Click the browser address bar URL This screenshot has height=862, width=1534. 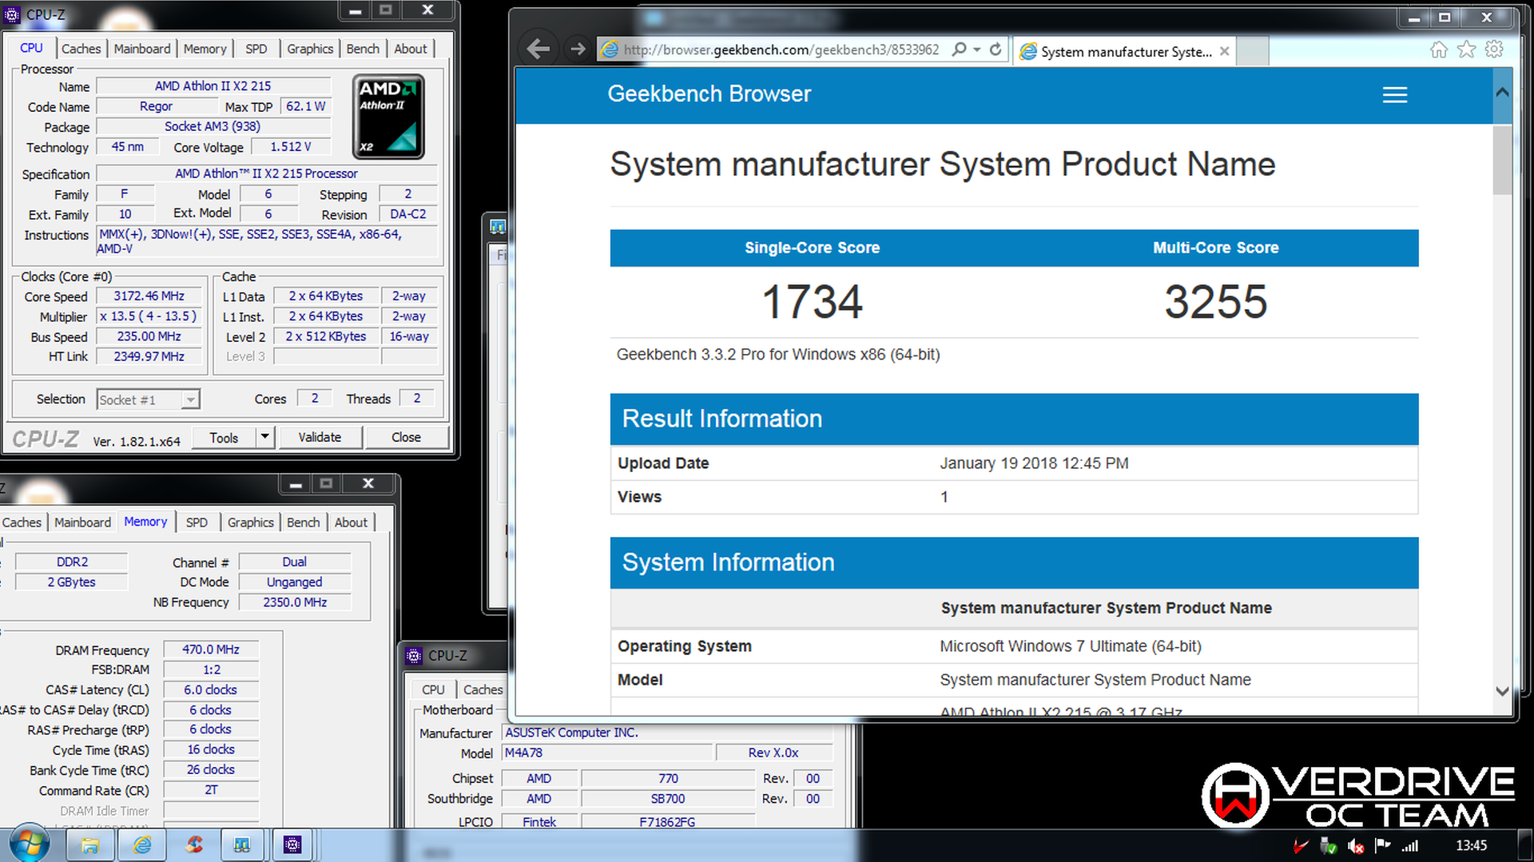pyautogui.click(x=781, y=50)
